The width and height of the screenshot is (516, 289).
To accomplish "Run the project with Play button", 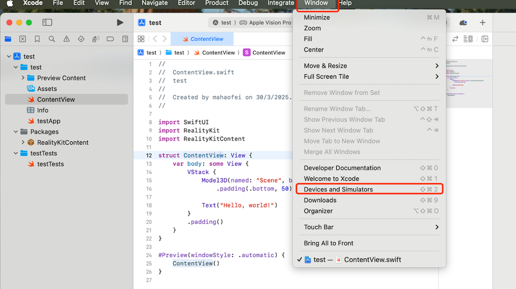I will click(120, 22).
